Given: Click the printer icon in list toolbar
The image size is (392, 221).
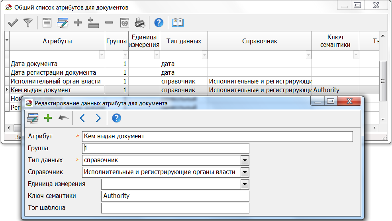Looking at the screenshot, I should [140, 23].
